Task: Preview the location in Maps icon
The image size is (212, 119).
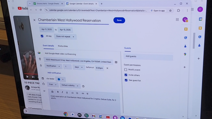Action: pyautogui.click(x=116, y=62)
